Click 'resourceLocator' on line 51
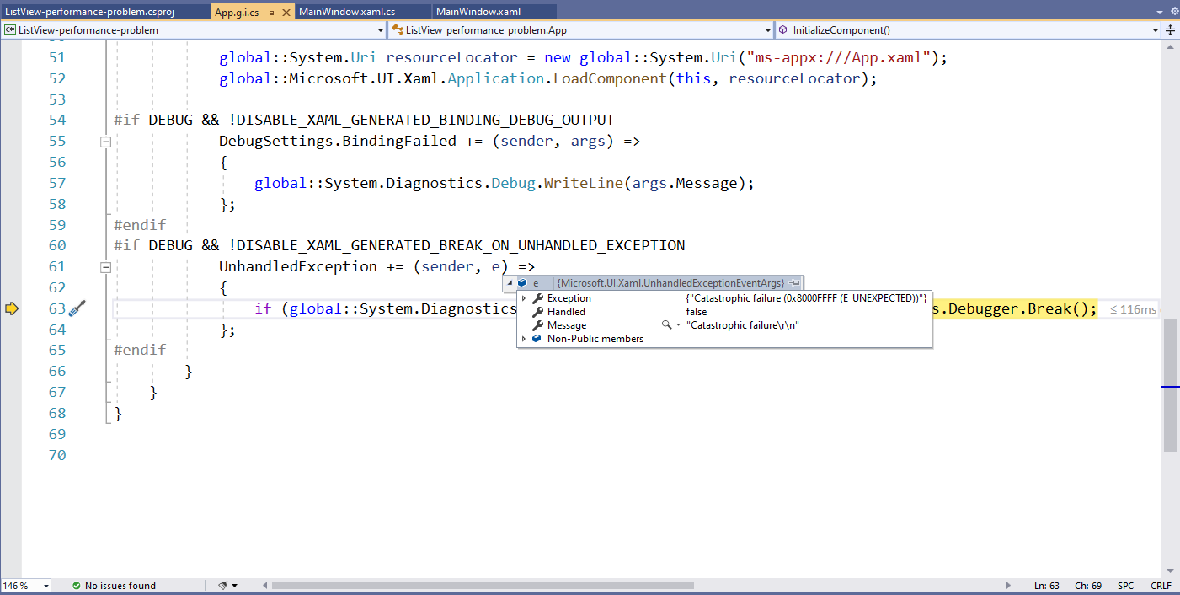The height and width of the screenshot is (595, 1180). [451, 57]
